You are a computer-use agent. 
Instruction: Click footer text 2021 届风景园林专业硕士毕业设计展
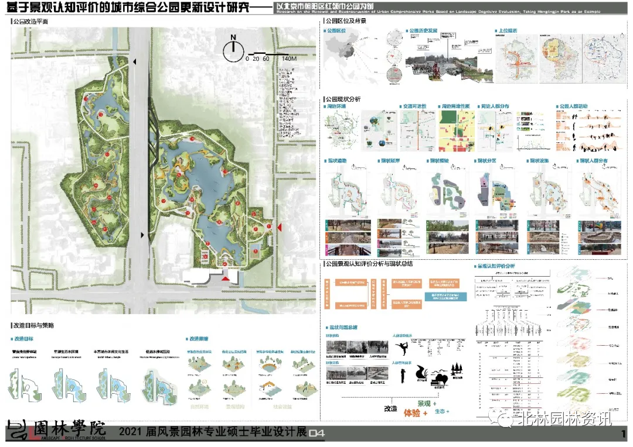[213, 432]
